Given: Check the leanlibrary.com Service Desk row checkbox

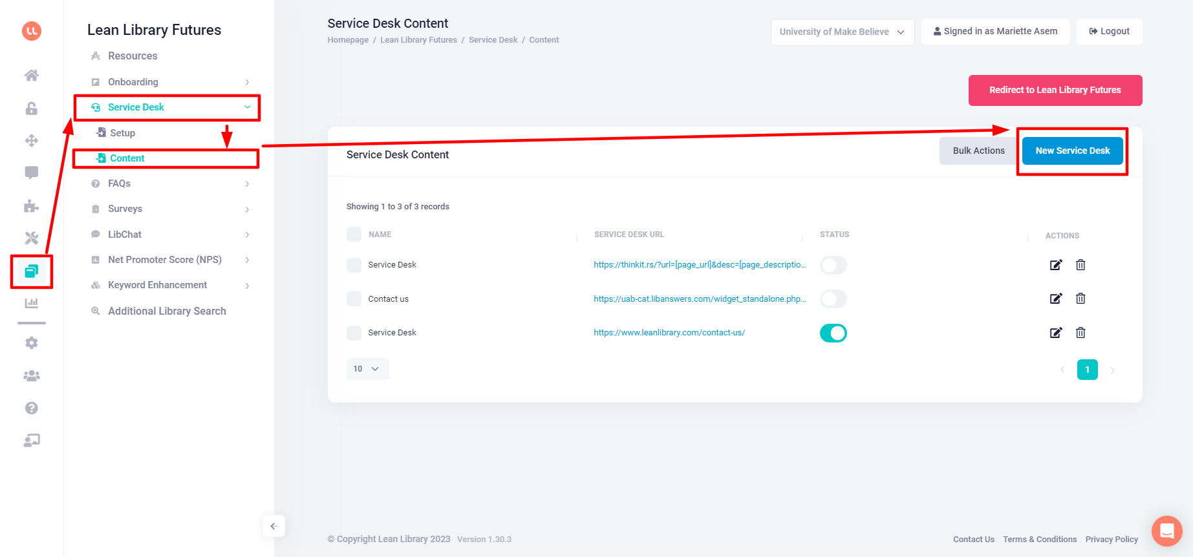Looking at the screenshot, I should tap(354, 333).
